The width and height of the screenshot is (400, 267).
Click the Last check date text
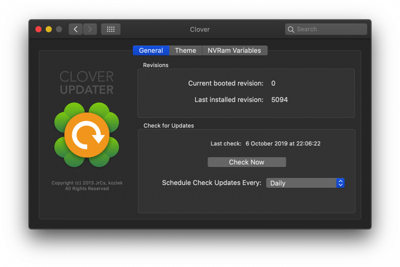(283, 143)
